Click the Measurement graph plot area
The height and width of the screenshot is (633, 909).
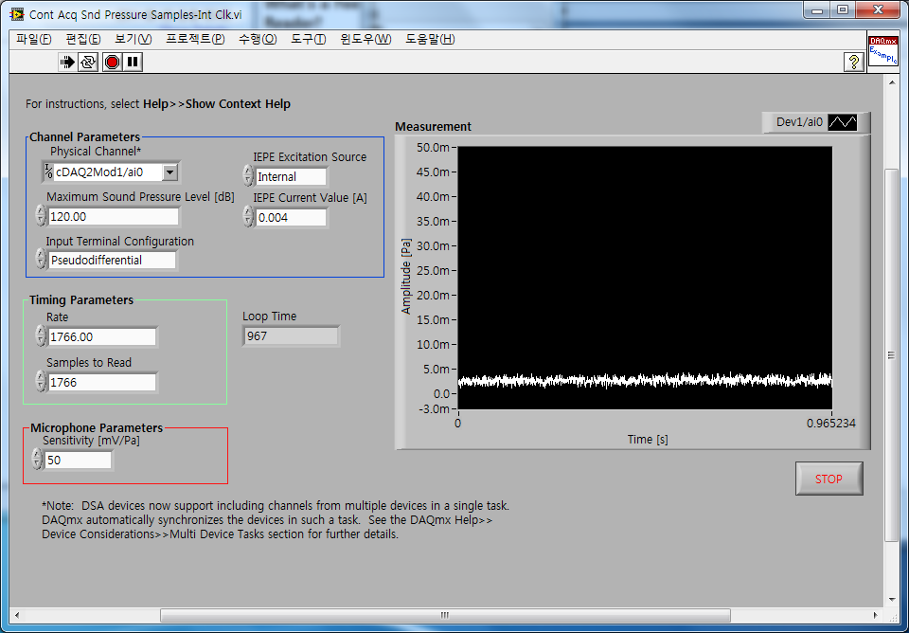click(x=645, y=278)
